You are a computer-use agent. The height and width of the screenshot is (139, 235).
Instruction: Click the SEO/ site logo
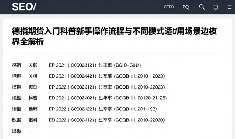pos(24,7)
